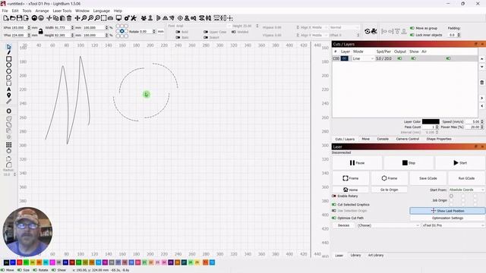The width and height of the screenshot is (486, 273).
Task: Click the Devices button
Action: [x=343, y=225]
